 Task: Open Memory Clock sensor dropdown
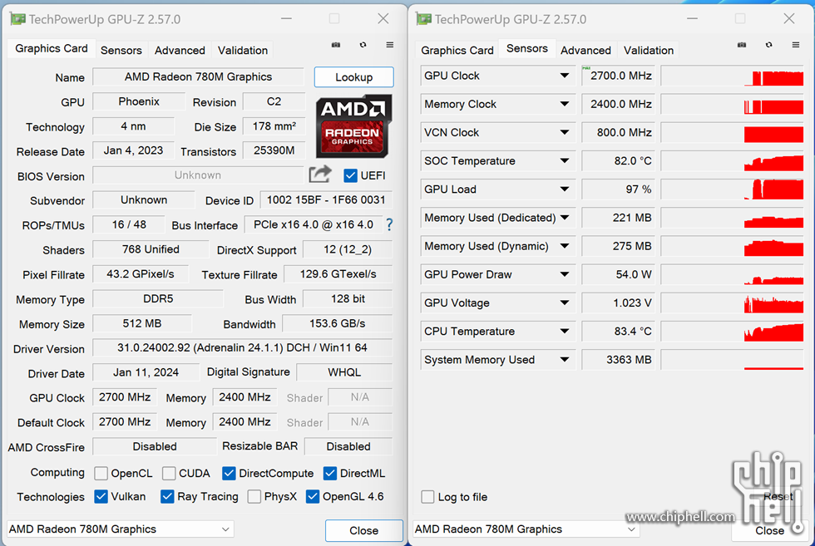[x=565, y=104]
